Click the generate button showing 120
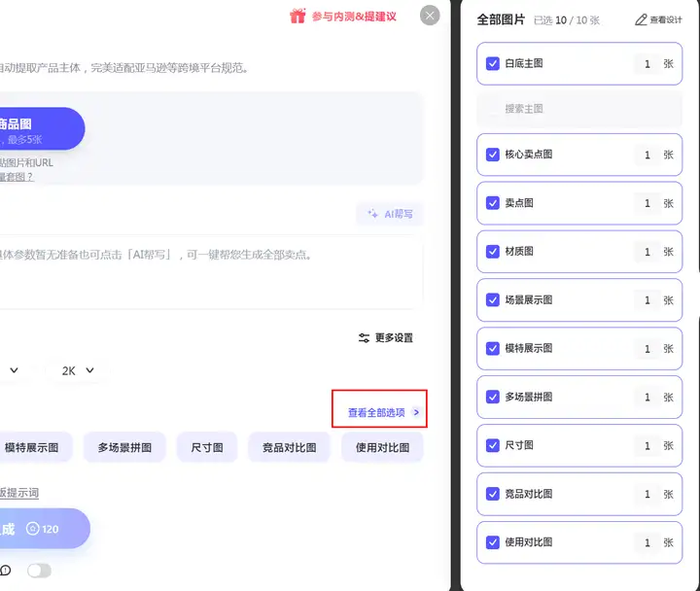The width and height of the screenshot is (700, 591). (43, 529)
